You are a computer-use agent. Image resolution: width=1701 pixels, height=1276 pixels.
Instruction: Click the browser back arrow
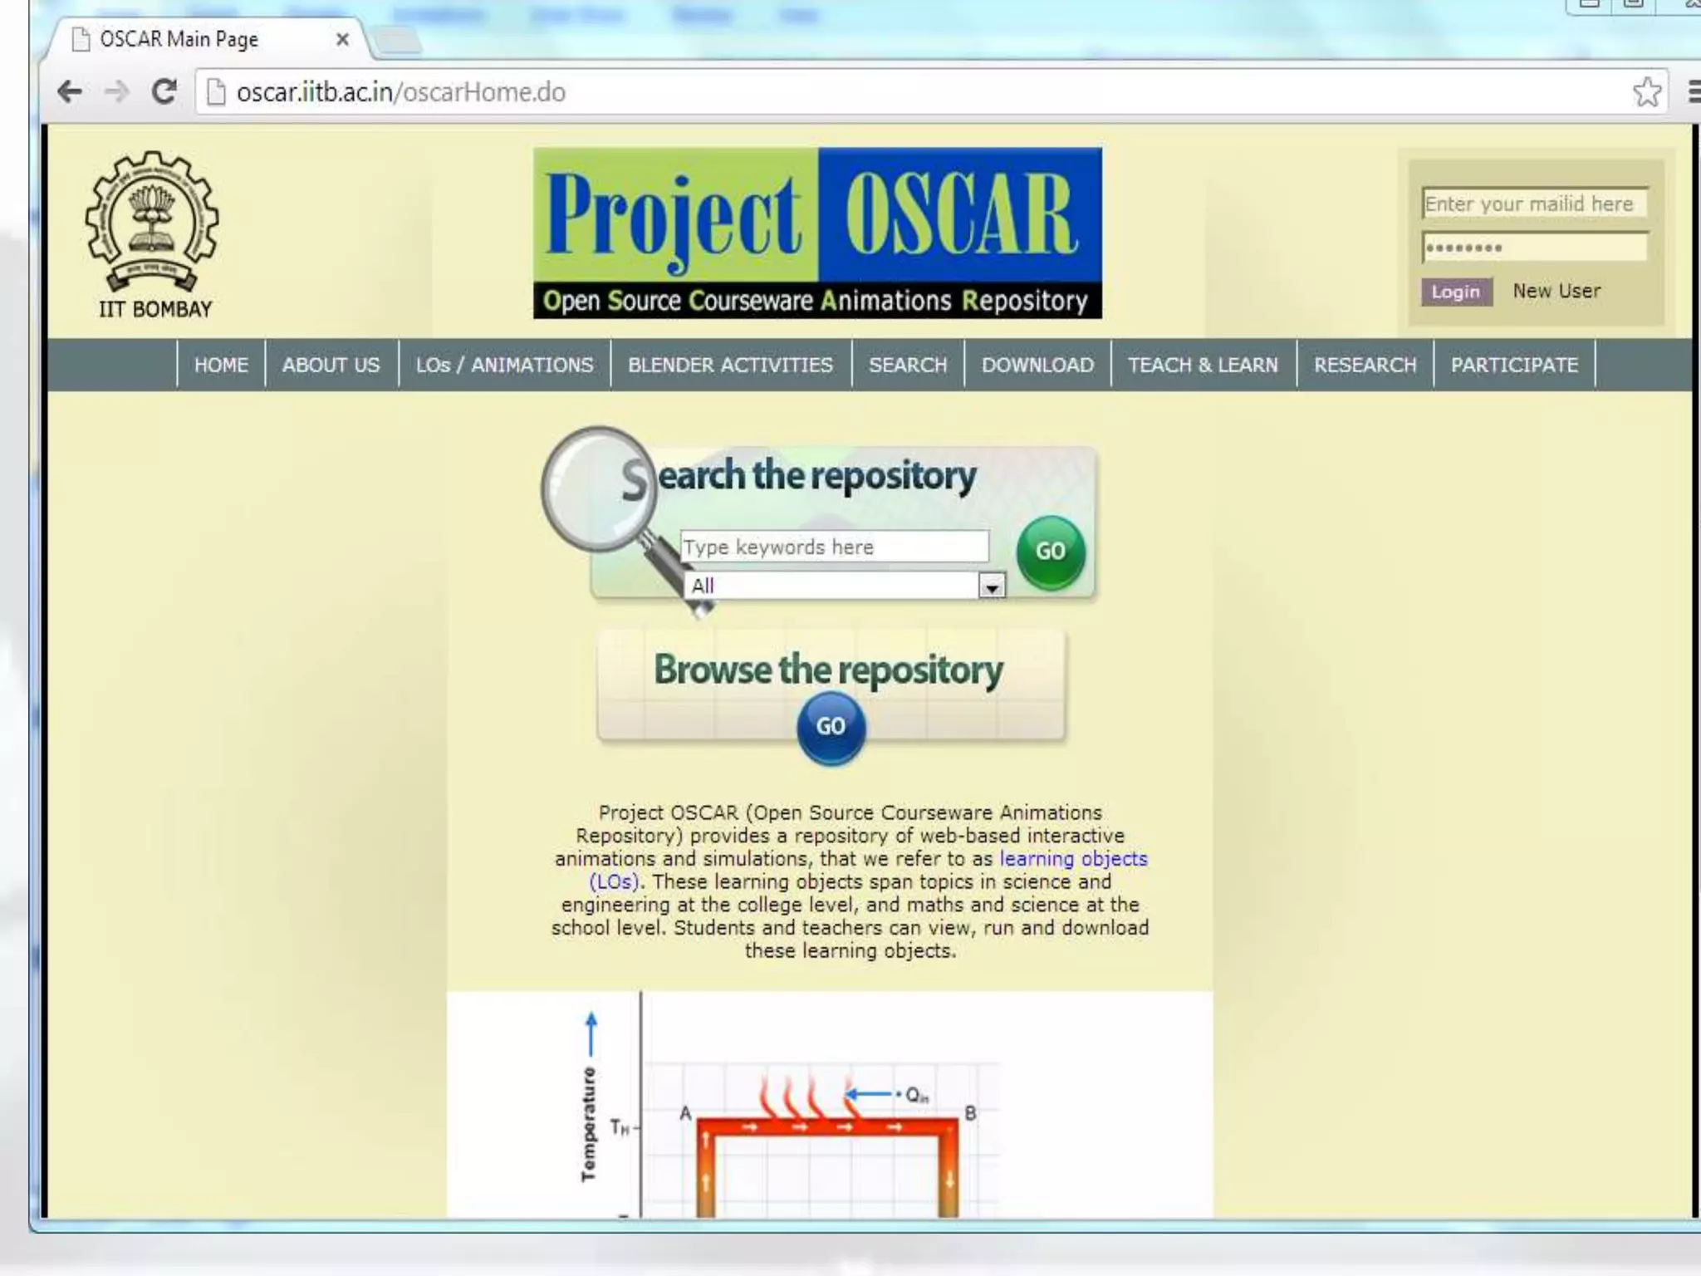coord(70,91)
